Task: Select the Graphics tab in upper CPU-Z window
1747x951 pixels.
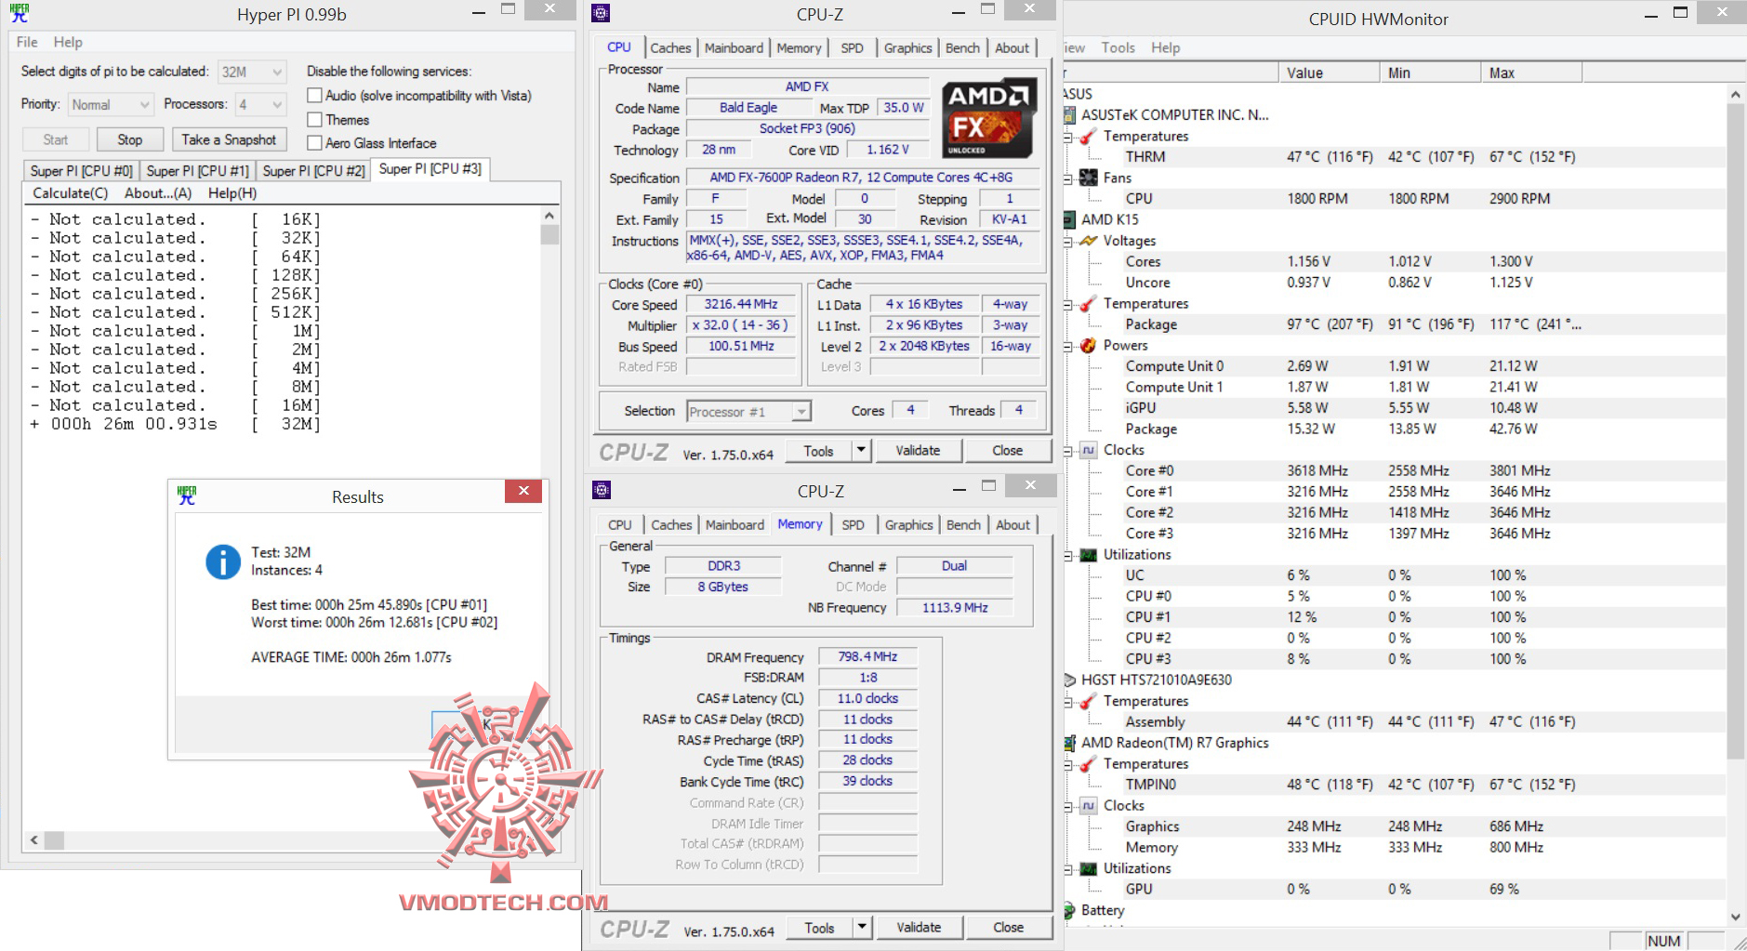Action: [907, 48]
